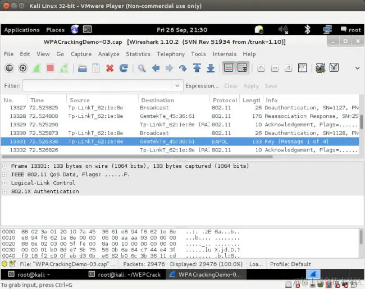Click into the Filter input field
Viewport: 365px width, 289px height.
98,86
